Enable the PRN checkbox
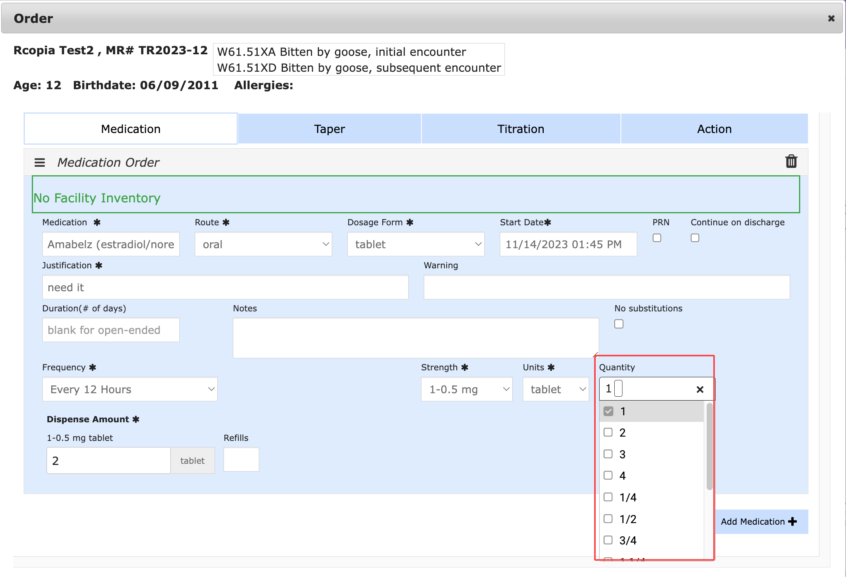The width and height of the screenshot is (846, 577). click(x=657, y=238)
